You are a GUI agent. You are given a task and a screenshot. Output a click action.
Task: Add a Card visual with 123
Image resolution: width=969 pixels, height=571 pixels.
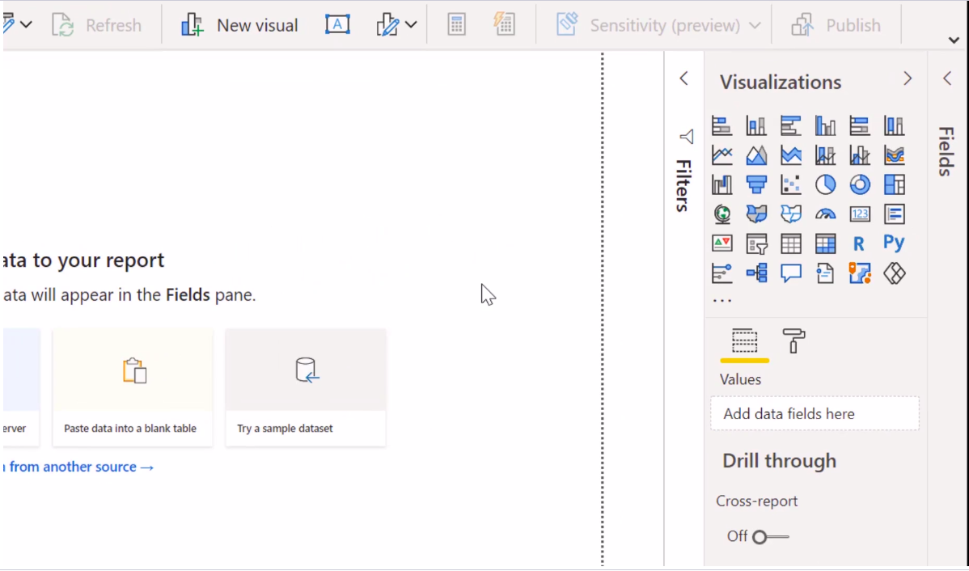pyautogui.click(x=860, y=214)
